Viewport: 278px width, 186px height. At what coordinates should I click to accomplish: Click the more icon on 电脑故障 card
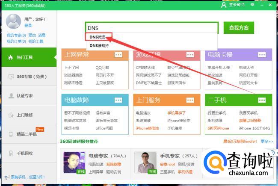(118, 100)
